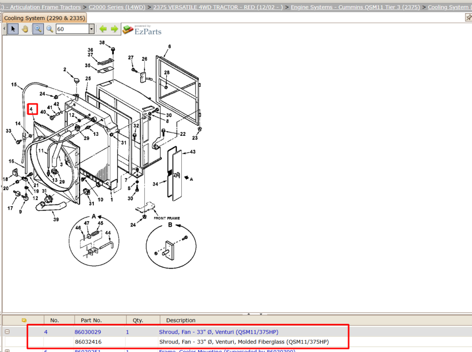
Task: Click callout 17 on the diagram
Action: pyautogui.click(x=10, y=208)
